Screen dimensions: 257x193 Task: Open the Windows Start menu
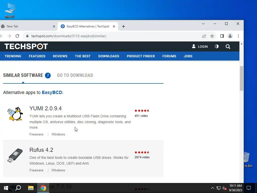point(6,188)
